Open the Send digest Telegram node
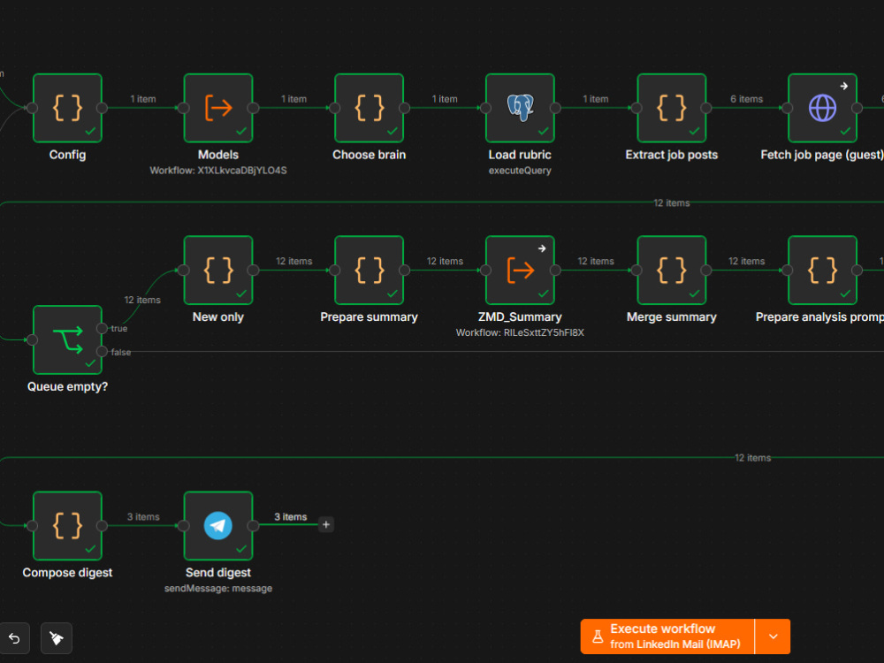884x663 pixels. click(x=218, y=525)
